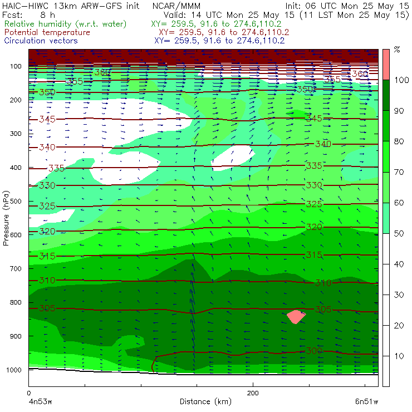Click the '800' pressure axis tick label
412x412 pixels.
(16, 302)
